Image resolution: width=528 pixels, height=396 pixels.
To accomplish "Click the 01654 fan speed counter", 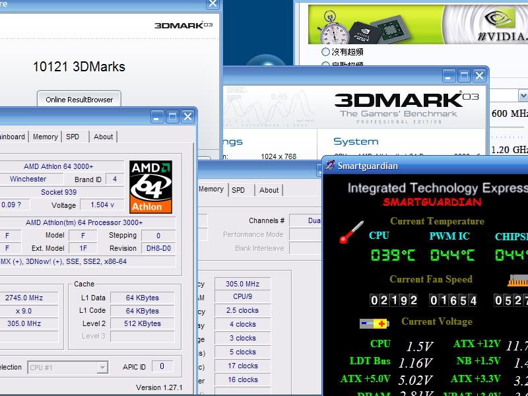I will point(453,300).
